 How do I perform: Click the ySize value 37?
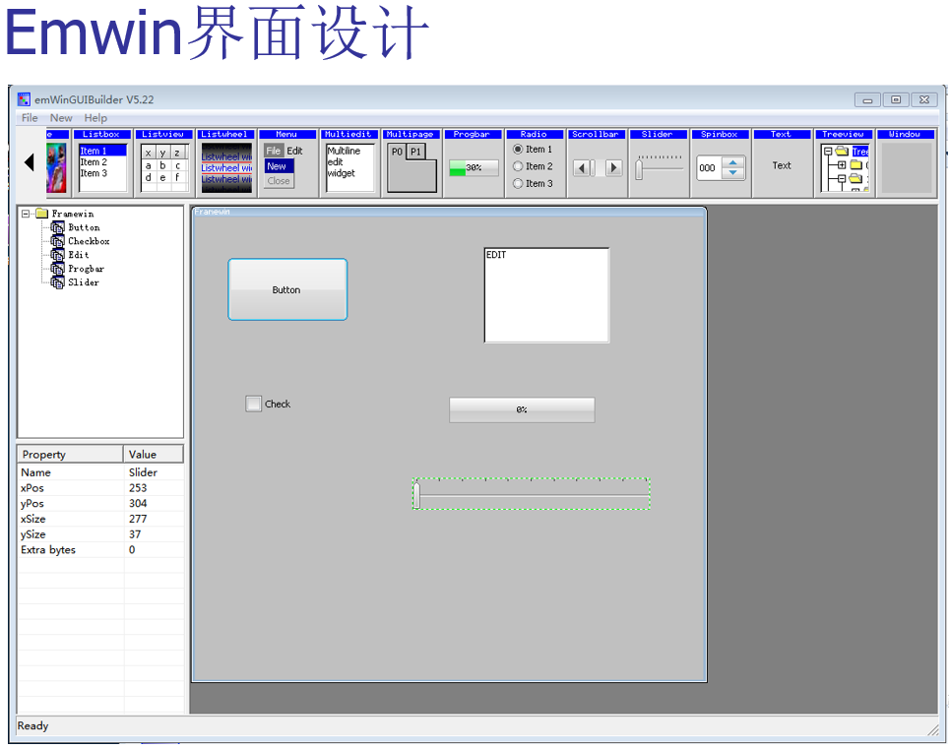135,534
